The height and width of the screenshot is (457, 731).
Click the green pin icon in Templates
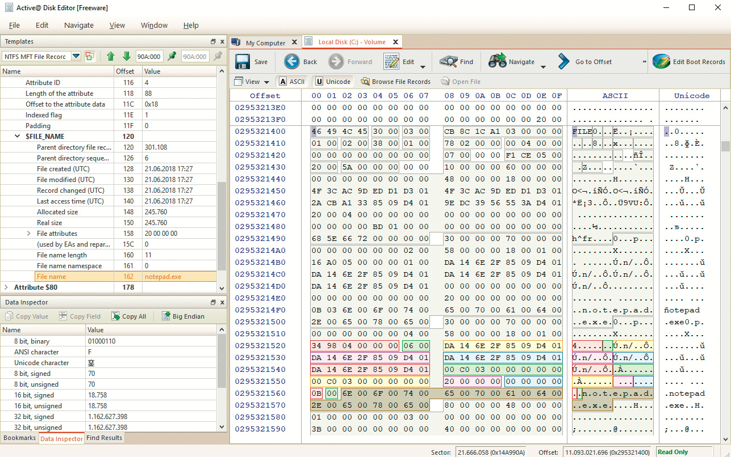(172, 56)
